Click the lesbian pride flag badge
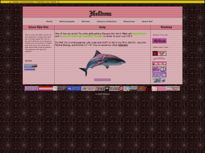Viewport: 205px width, 153px height. click(46, 88)
